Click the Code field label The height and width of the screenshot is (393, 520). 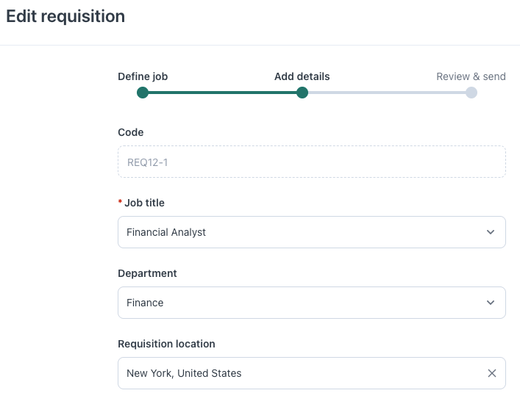[x=131, y=132]
